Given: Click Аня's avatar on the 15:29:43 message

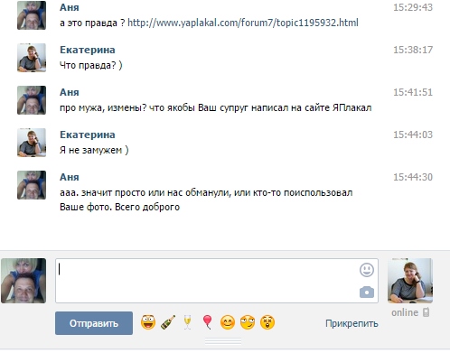Looking at the screenshot, I should (x=32, y=15).
